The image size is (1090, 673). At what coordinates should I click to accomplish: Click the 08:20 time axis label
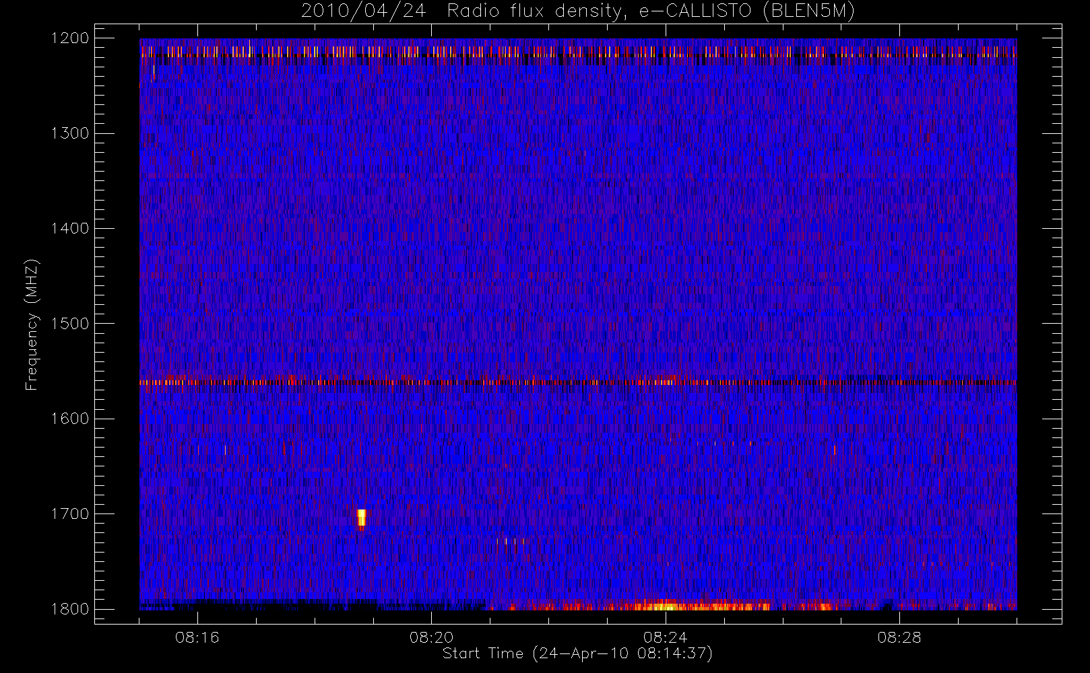[431, 637]
